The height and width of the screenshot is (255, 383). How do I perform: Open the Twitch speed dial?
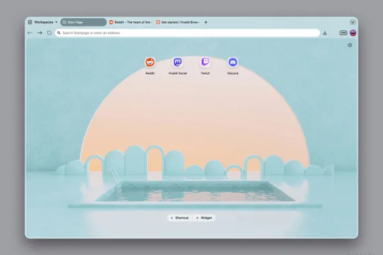point(205,62)
